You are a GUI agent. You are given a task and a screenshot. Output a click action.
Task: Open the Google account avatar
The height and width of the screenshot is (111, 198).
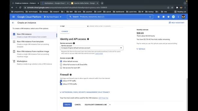183,17
